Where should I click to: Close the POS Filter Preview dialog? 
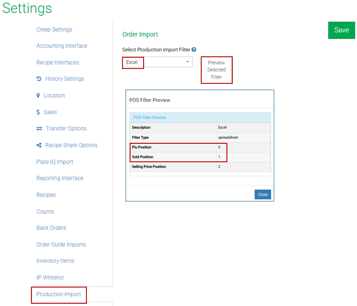262,195
